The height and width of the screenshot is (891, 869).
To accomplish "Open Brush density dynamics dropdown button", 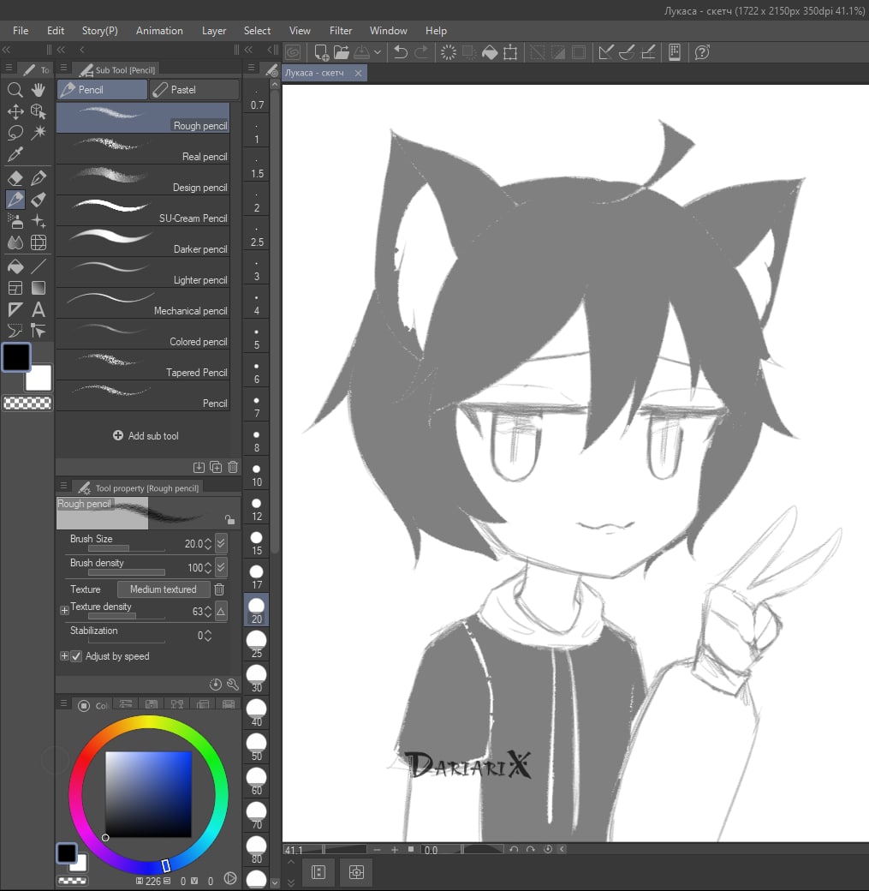I will [x=221, y=567].
